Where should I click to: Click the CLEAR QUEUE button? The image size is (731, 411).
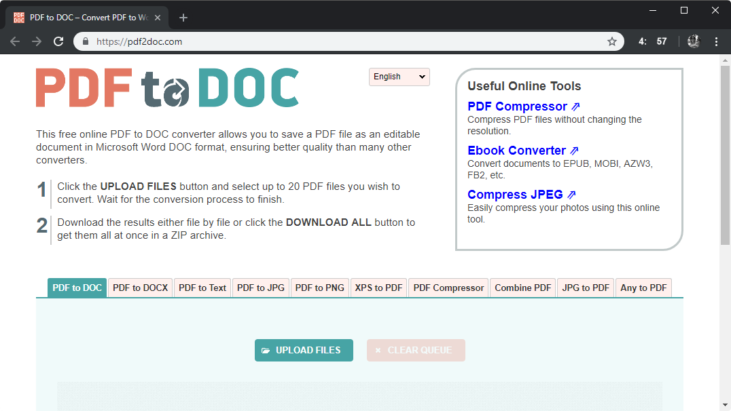click(x=416, y=350)
